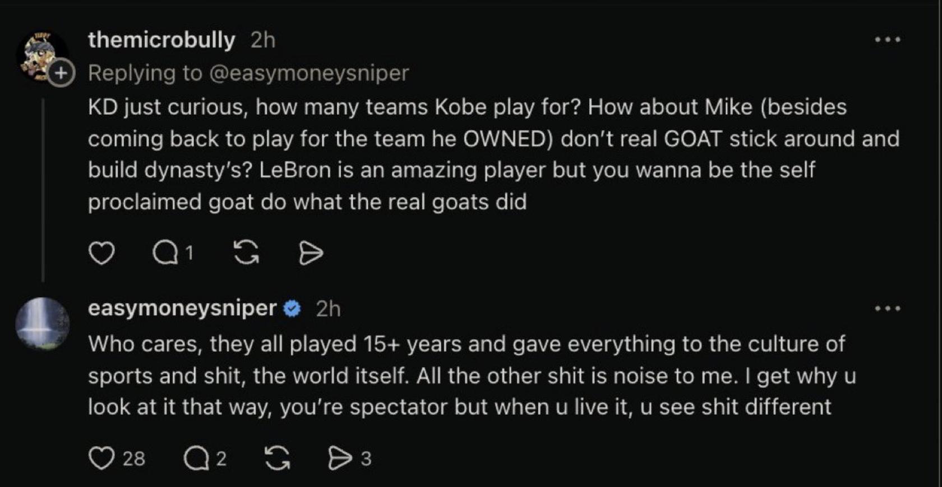Repost themicrobully's reply
The height and width of the screenshot is (487, 942).
[246, 252]
